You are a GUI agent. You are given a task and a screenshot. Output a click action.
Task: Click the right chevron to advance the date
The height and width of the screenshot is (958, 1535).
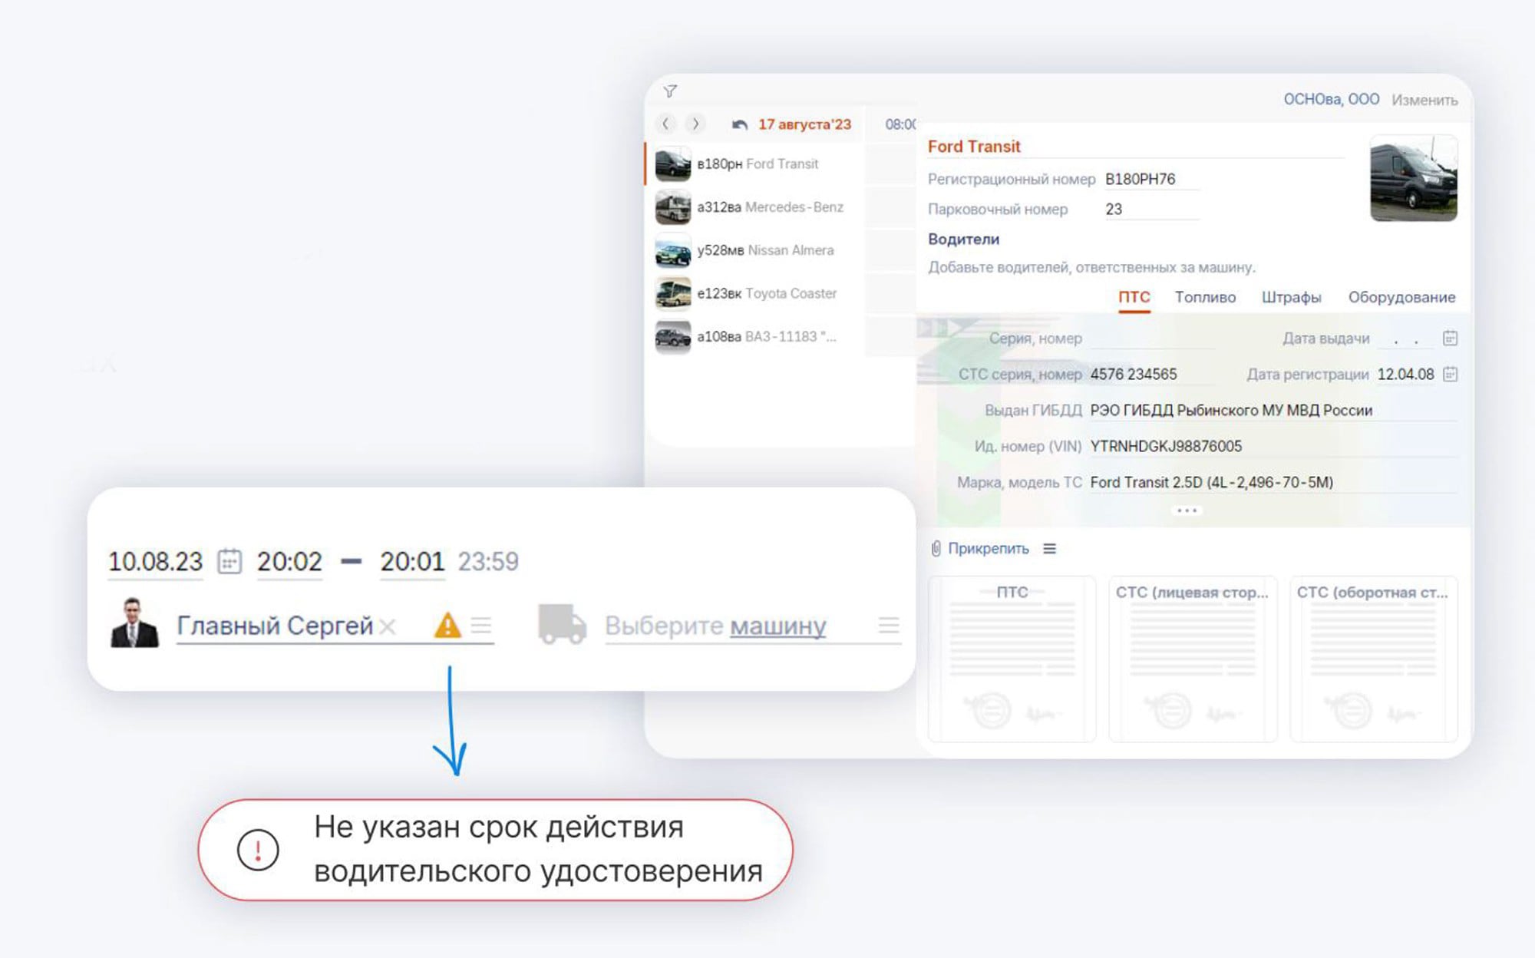(x=696, y=124)
